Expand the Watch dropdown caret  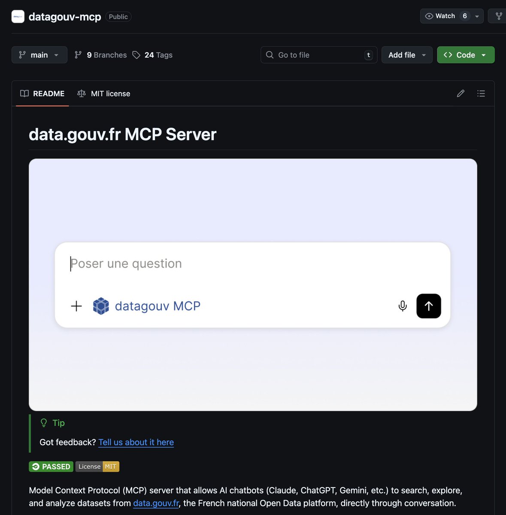pyautogui.click(x=477, y=16)
